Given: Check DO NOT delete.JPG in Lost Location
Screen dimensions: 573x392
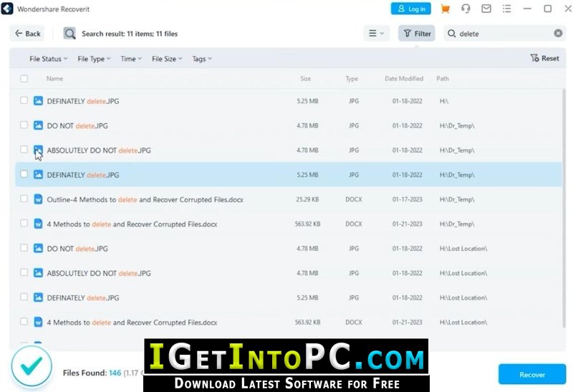Looking at the screenshot, I should coord(24,248).
